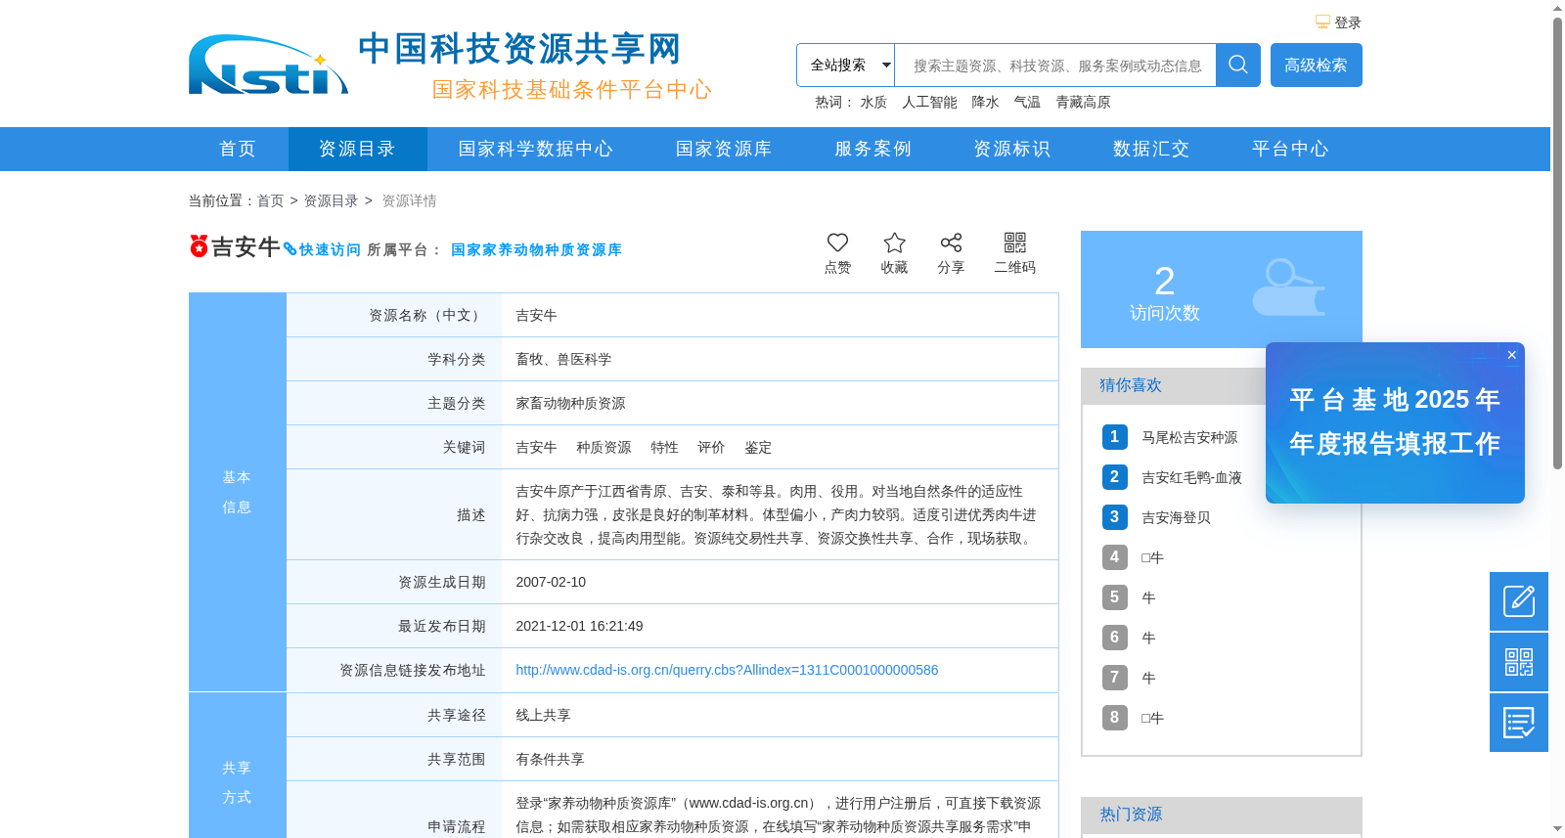
Task: Open the 服务案例 nav tab
Action: click(872, 149)
